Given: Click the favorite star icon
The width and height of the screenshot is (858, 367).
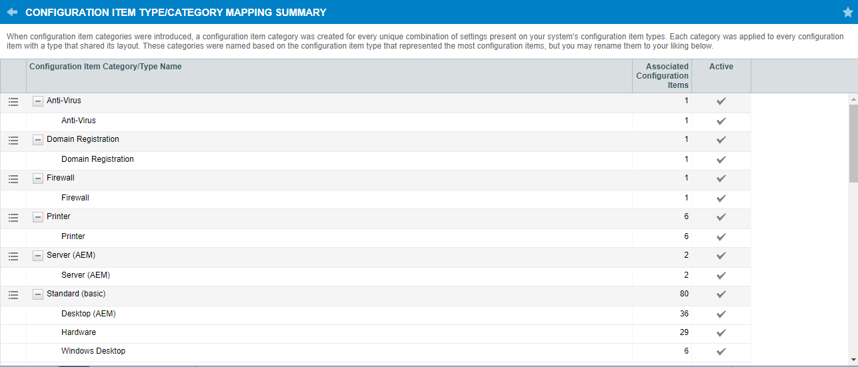Looking at the screenshot, I should (847, 12).
